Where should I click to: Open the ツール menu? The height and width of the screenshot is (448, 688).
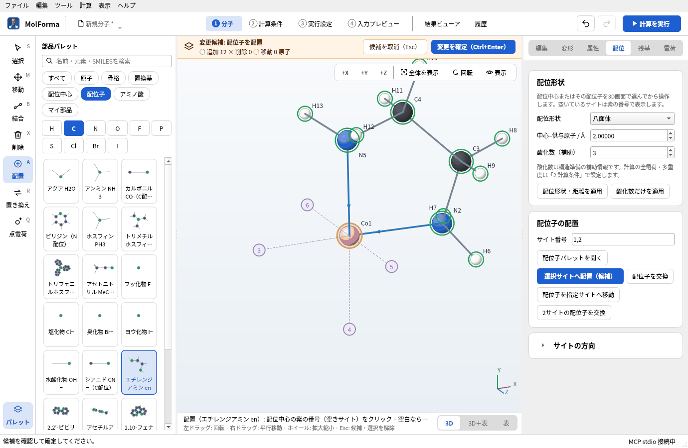click(x=63, y=5)
